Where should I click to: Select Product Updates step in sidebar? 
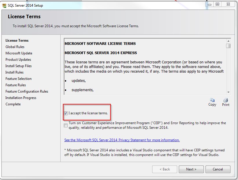point(18,60)
